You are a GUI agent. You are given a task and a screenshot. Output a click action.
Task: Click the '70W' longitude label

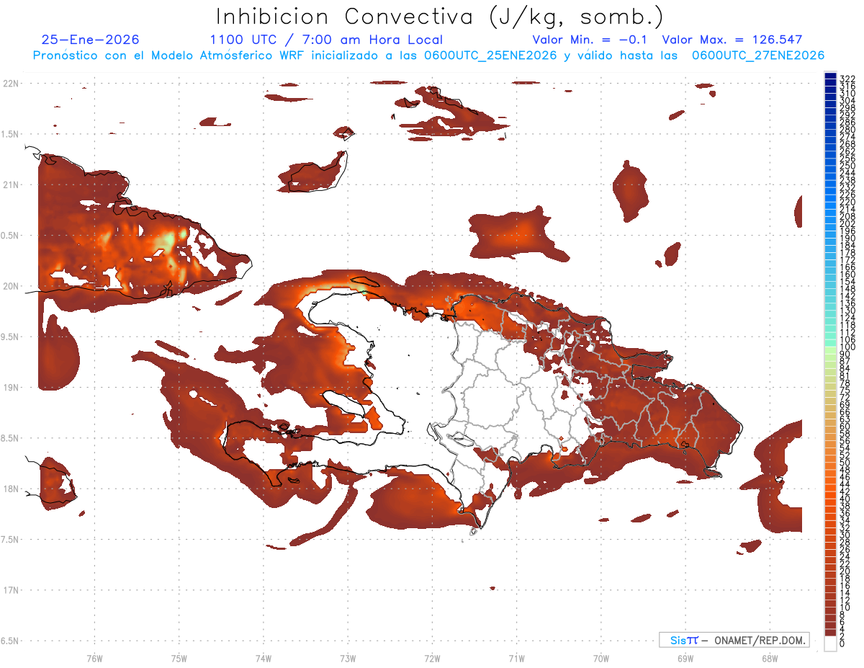[600, 658]
